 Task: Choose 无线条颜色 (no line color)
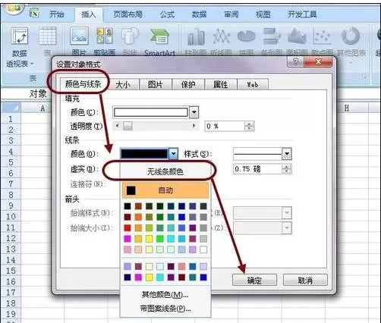165,172
